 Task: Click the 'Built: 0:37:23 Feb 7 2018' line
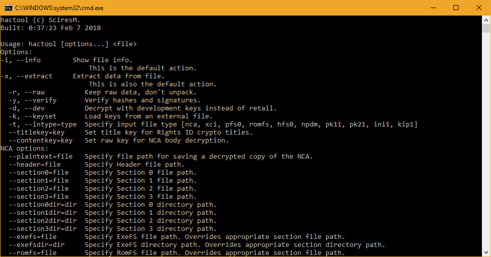[51, 28]
